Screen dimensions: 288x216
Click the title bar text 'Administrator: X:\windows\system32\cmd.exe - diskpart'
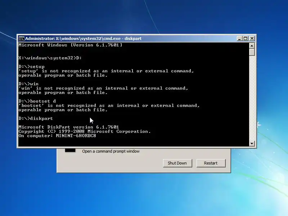coord(84,39)
